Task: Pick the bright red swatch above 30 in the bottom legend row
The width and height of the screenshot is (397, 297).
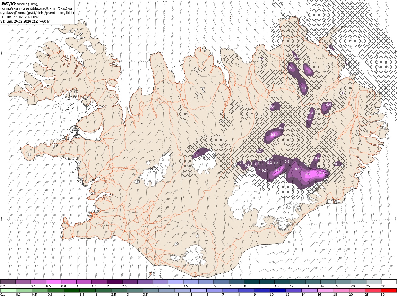Action: [389, 290]
